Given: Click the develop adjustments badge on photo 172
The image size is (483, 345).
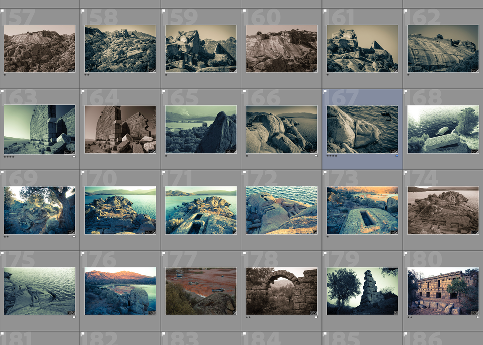Looking at the screenshot, I should 315,232.
